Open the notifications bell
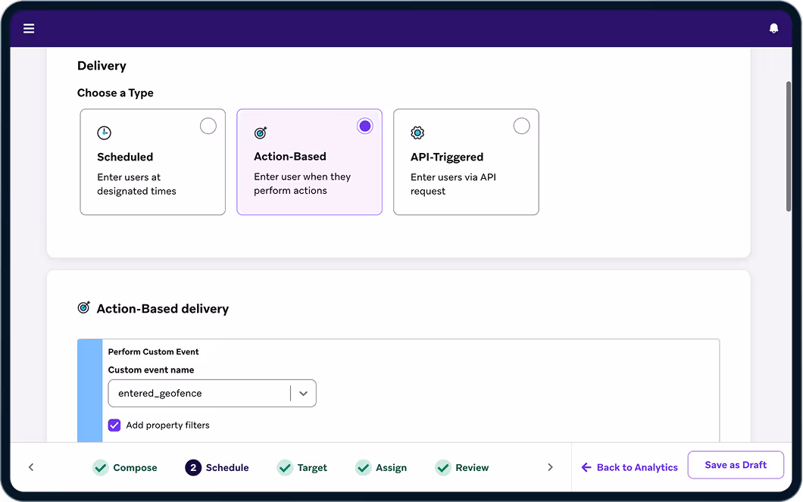Screen dimensions: 803x502 [x=773, y=29]
